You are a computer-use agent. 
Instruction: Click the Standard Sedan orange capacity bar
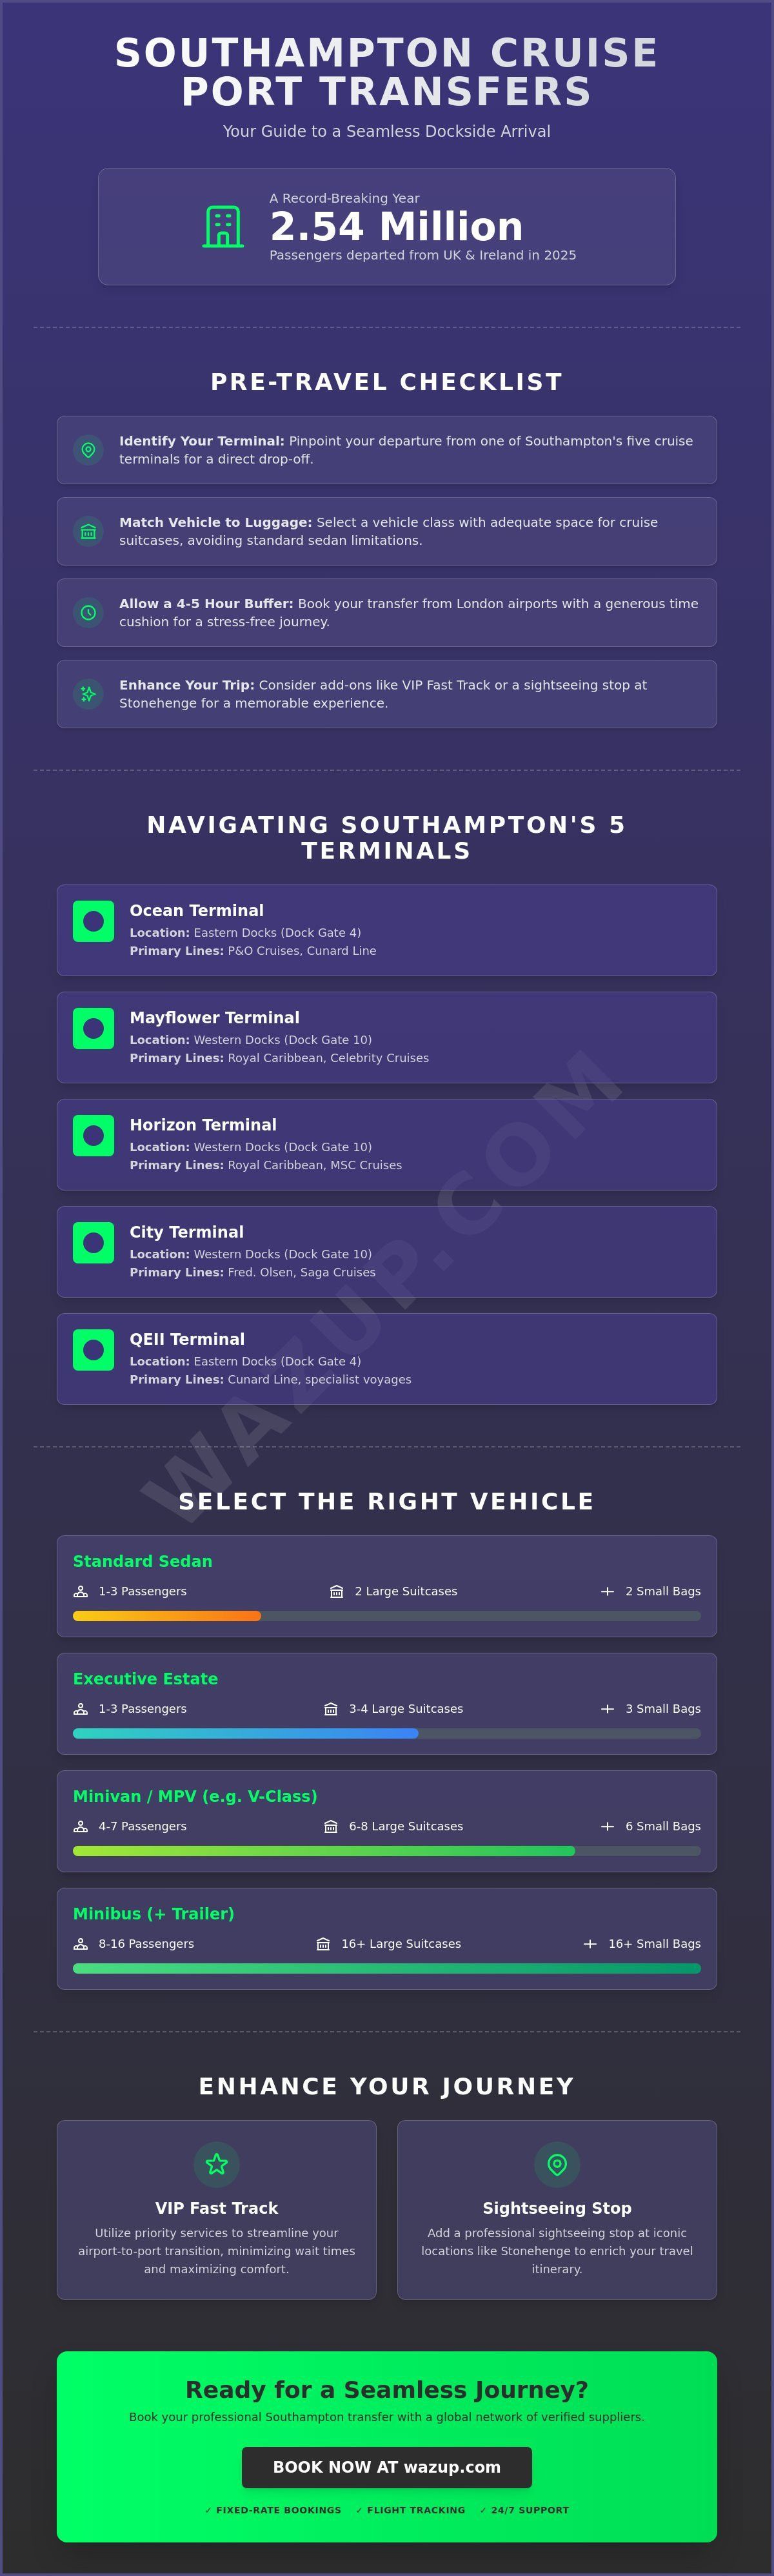point(167,1616)
